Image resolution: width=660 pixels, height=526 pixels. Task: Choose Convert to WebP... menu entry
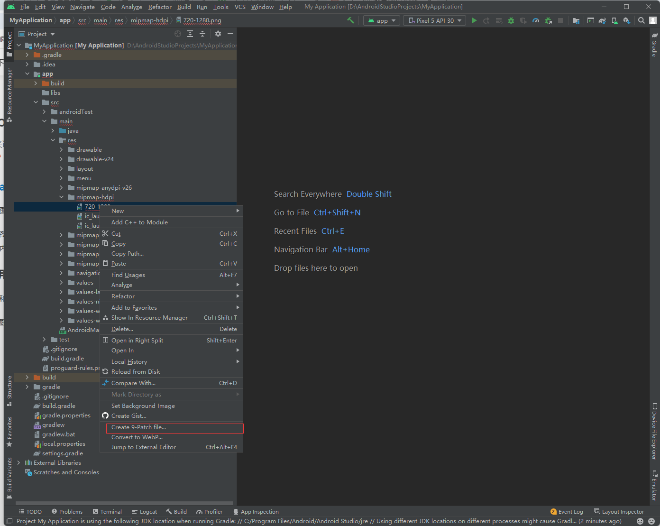pyautogui.click(x=137, y=437)
